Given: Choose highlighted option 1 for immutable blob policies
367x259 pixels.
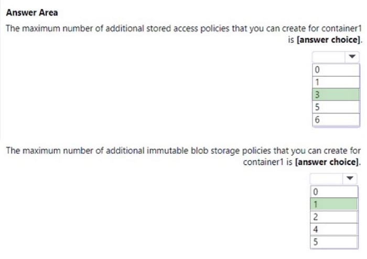Looking at the screenshot, I should 334,205.
